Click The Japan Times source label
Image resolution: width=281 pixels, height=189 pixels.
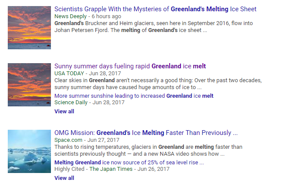pos(111,169)
